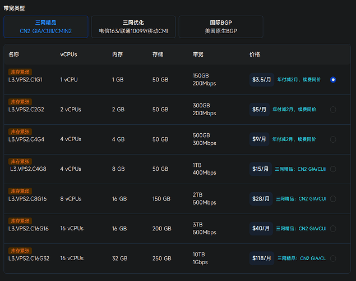Click the 3TB 500Mbps bandwidth cell
The image size is (356, 281).
click(204, 228)
